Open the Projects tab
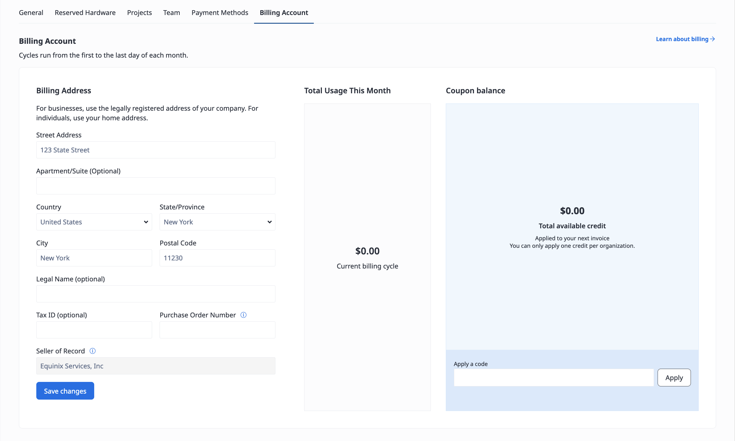 click(x=139, y=13)
